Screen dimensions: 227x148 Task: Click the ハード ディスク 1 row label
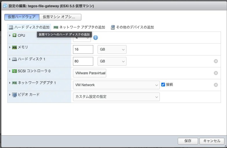click(x=31, y=59)
